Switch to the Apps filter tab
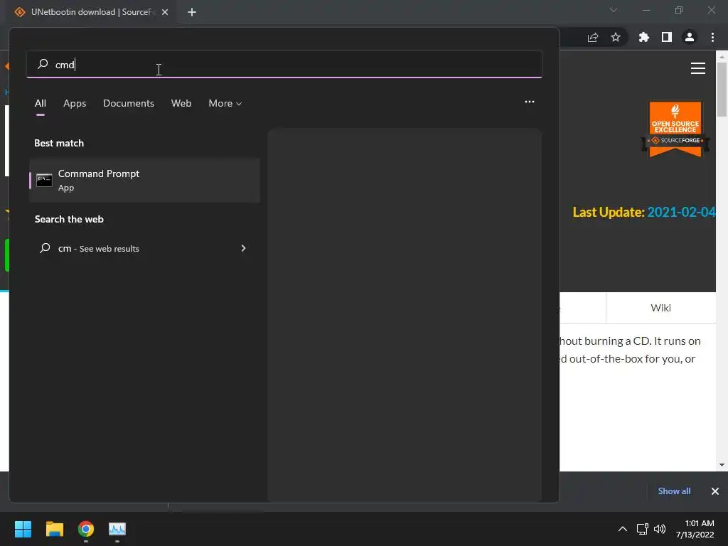The image size is (728, 546). tap(75, 103)
